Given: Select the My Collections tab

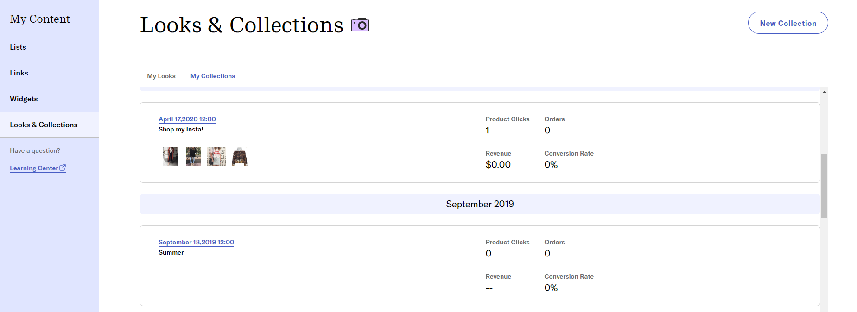Looking at the screenshot, I should [x=213, y=76].
